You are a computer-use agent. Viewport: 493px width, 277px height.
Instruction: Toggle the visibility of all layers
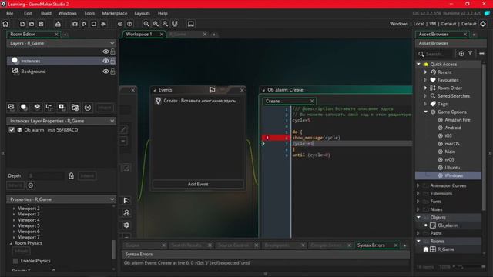pos(106,52)
